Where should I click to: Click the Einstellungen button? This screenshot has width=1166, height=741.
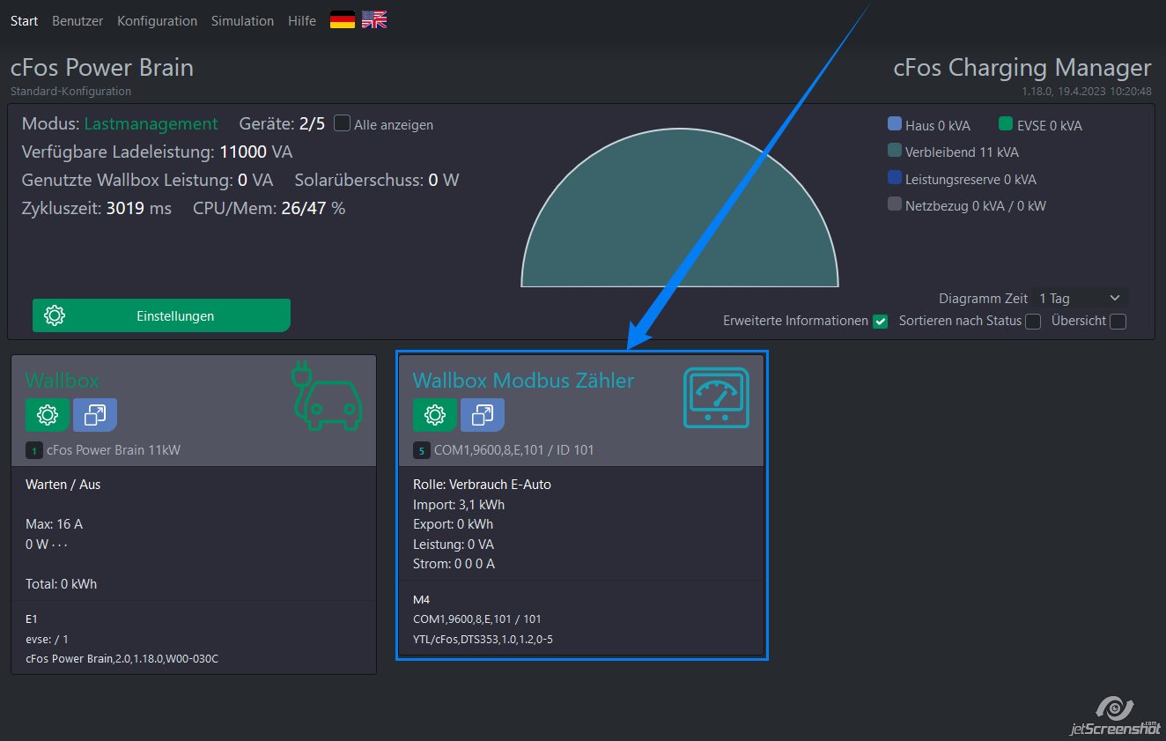(161, 315)
